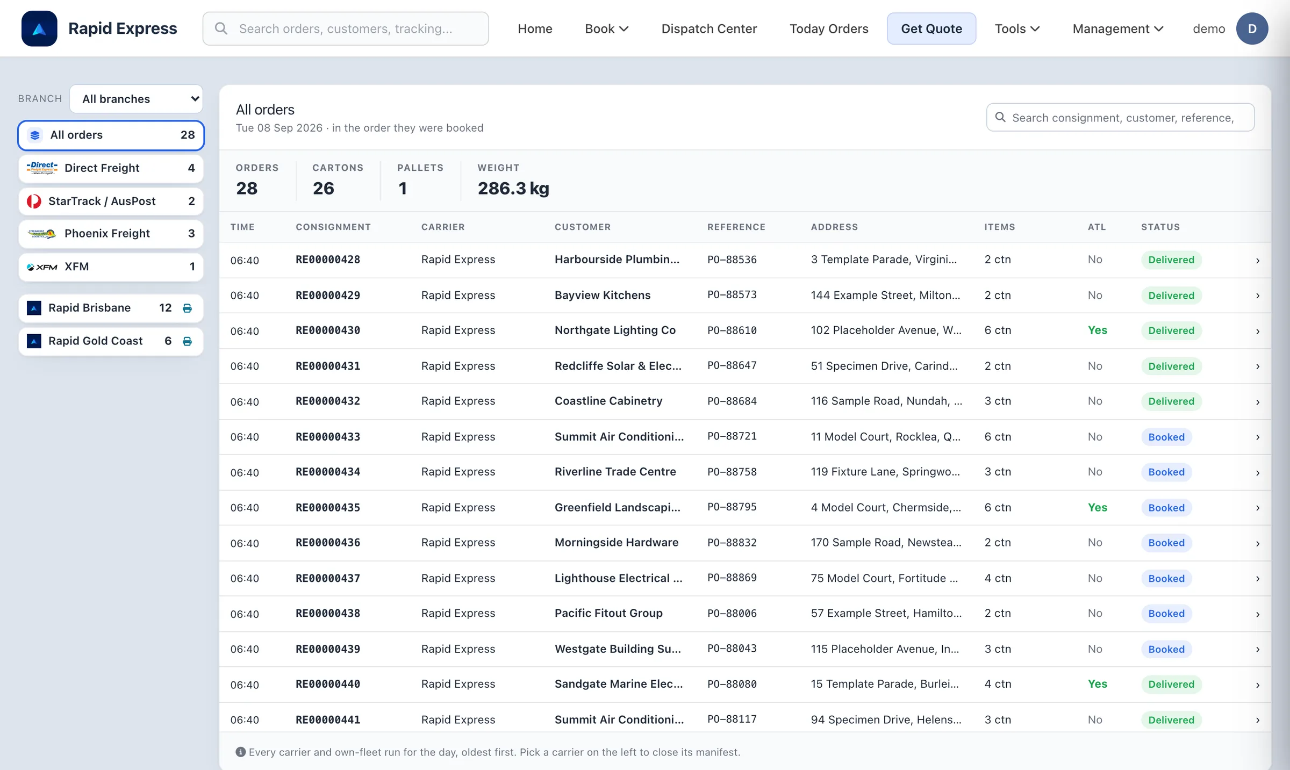This screenshot has height=770, width=1290.
Task: Filter by Phoenix Freight carrier
Action: 111,234
